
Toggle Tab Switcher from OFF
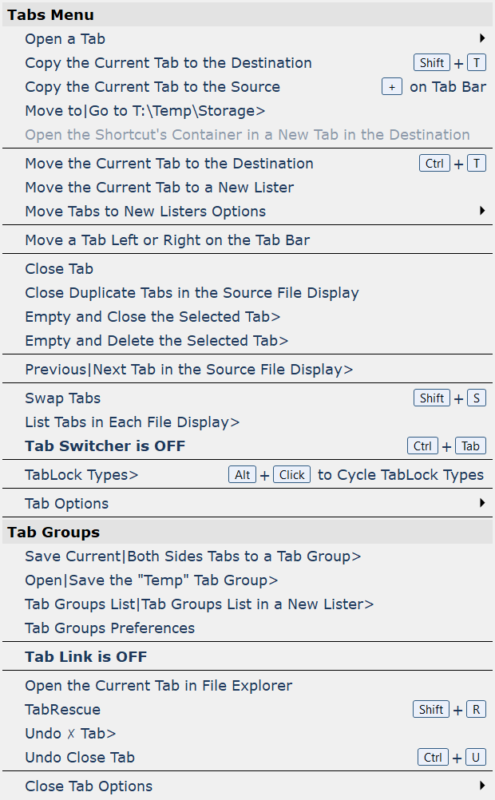(x=105, y=446)
